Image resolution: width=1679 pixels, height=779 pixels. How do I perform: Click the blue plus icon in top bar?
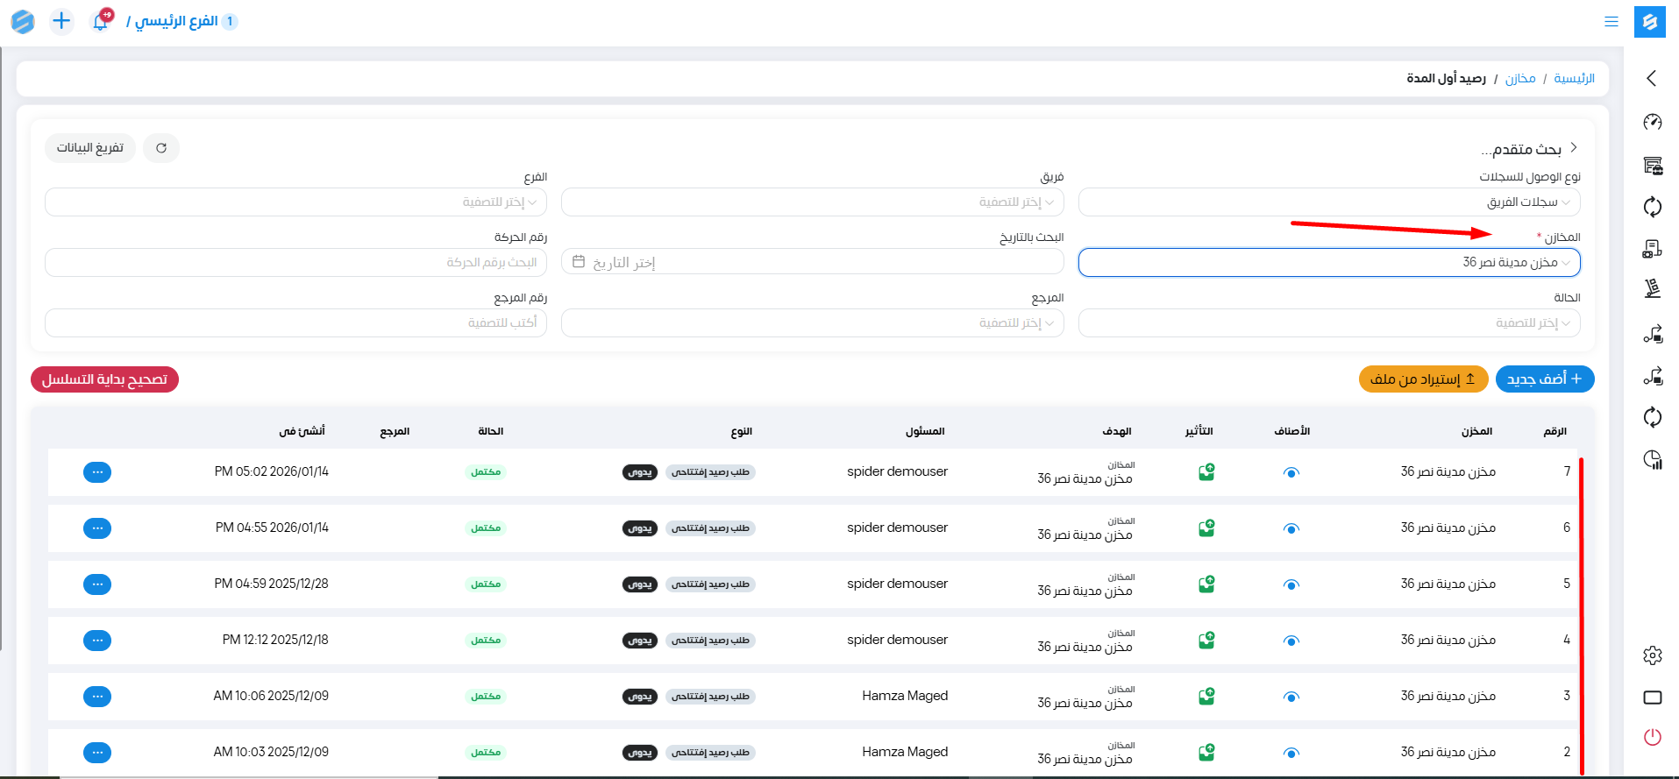click(61, 21)
